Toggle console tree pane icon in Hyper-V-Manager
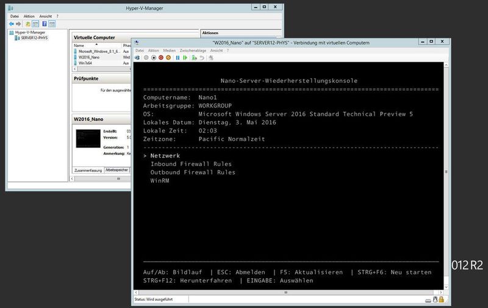488x308 pixels. 35,24
